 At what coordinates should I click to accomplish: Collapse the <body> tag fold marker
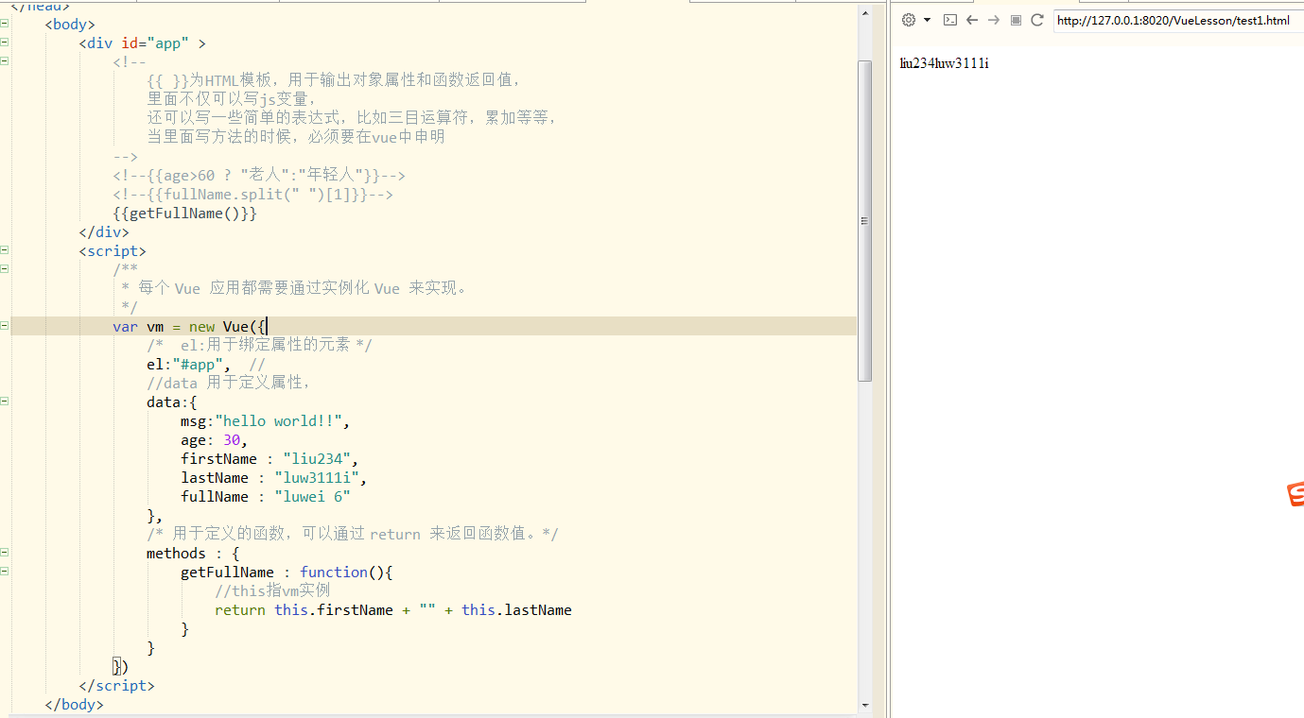[x=5, y=24]
